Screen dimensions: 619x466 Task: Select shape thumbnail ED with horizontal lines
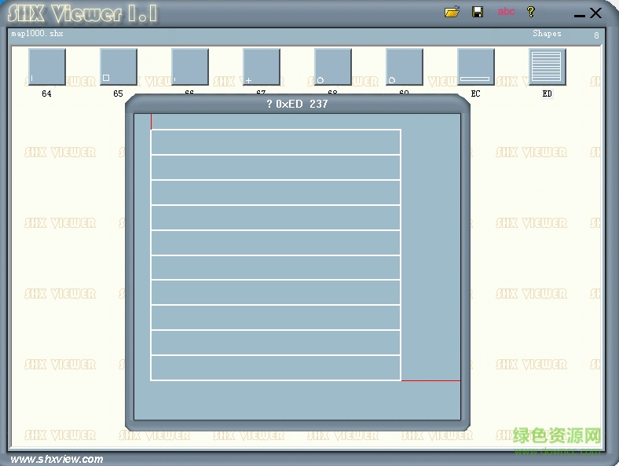548,66
